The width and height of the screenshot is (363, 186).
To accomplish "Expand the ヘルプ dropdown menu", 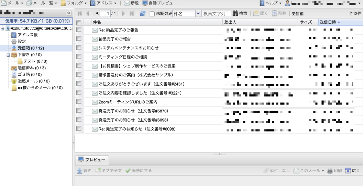I will (x=271, y=3).
